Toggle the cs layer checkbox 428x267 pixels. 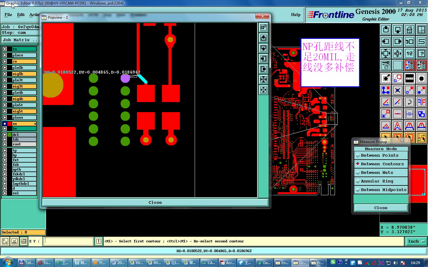point(5,61)
